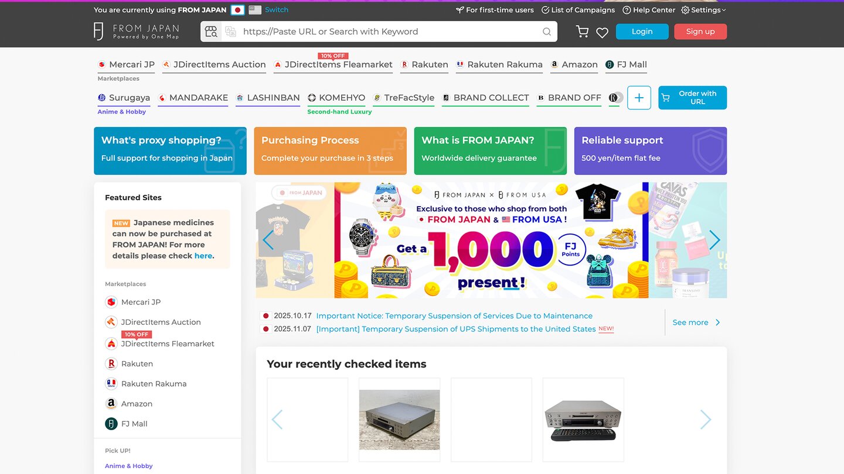Open the favorites heart icon

[602, 33]
